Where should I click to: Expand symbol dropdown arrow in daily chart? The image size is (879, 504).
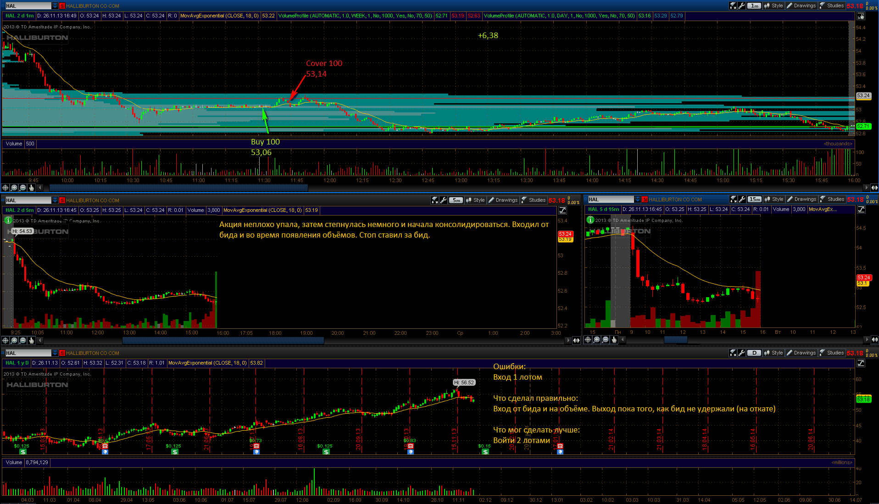[55, 353]
